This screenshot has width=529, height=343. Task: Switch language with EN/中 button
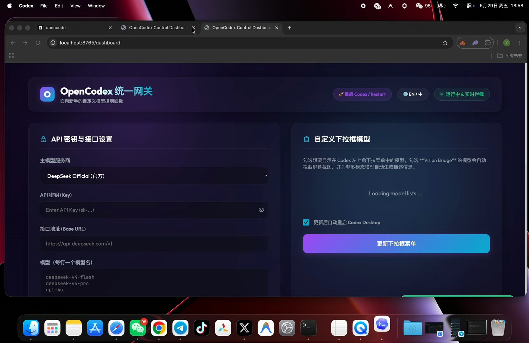point(413,94)
